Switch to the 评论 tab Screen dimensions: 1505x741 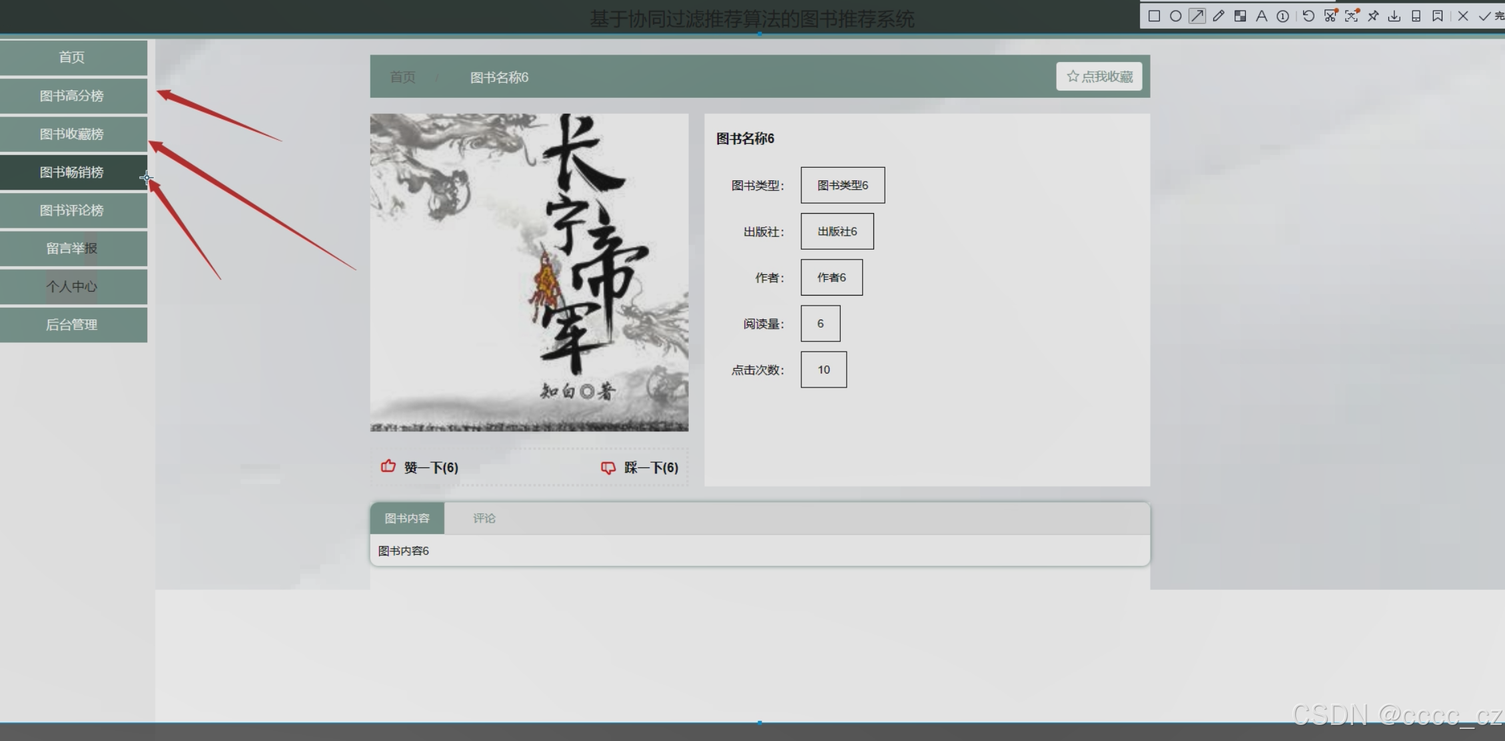click(x=484, y=518)
